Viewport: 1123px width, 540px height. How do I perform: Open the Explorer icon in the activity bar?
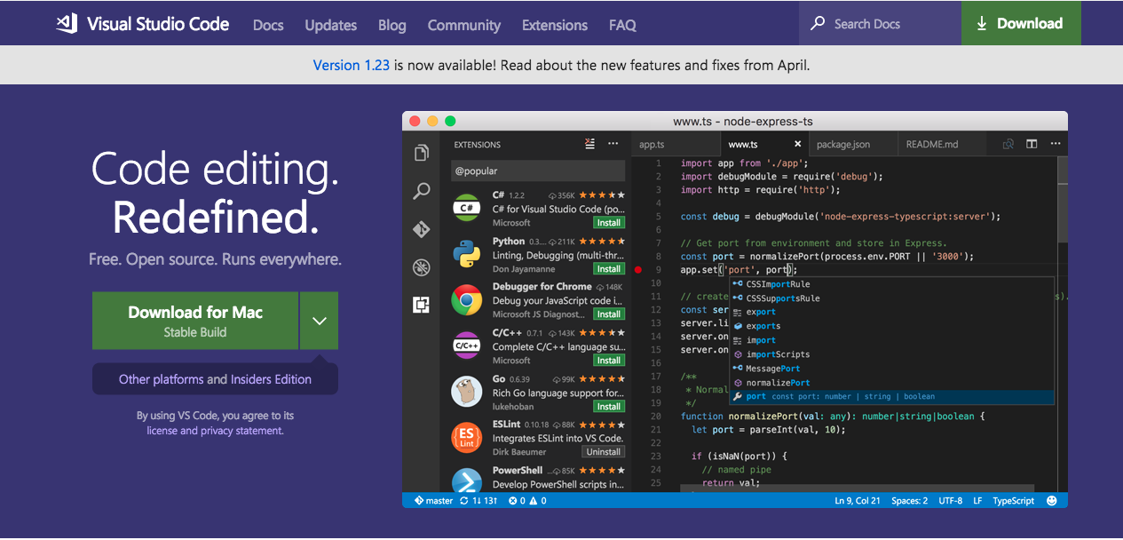(x=421, y=152)
